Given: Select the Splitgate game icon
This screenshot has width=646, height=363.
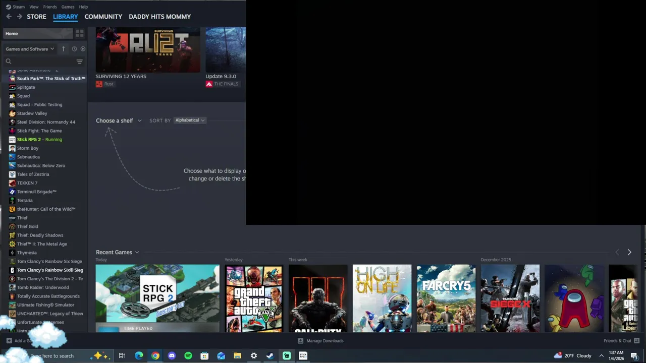Looking at the screenshot, I should [12, 87].
